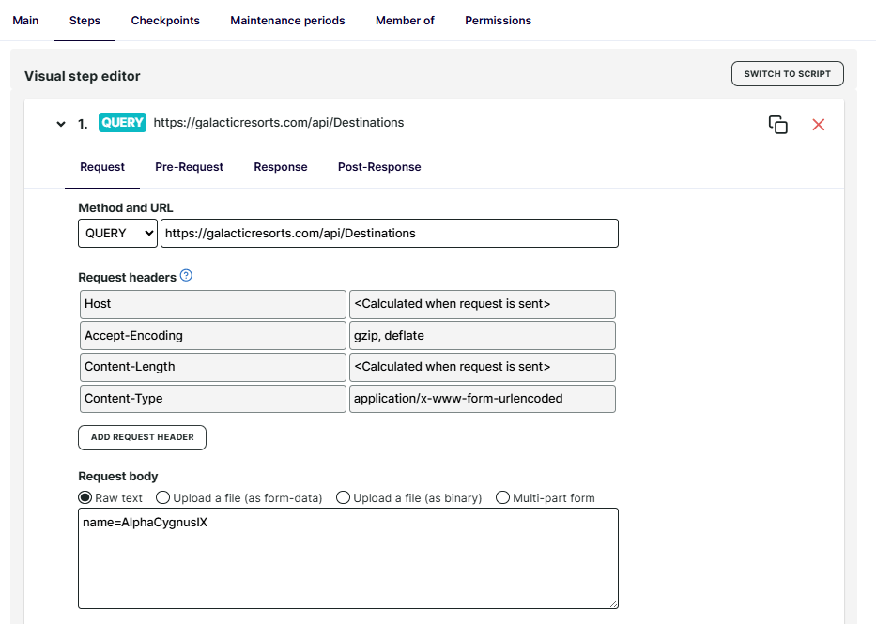Select the Multi-part form option
876x624 pixels.
coord(503,497)
